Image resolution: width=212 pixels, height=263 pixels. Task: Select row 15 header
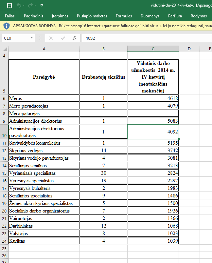(4, 173)
